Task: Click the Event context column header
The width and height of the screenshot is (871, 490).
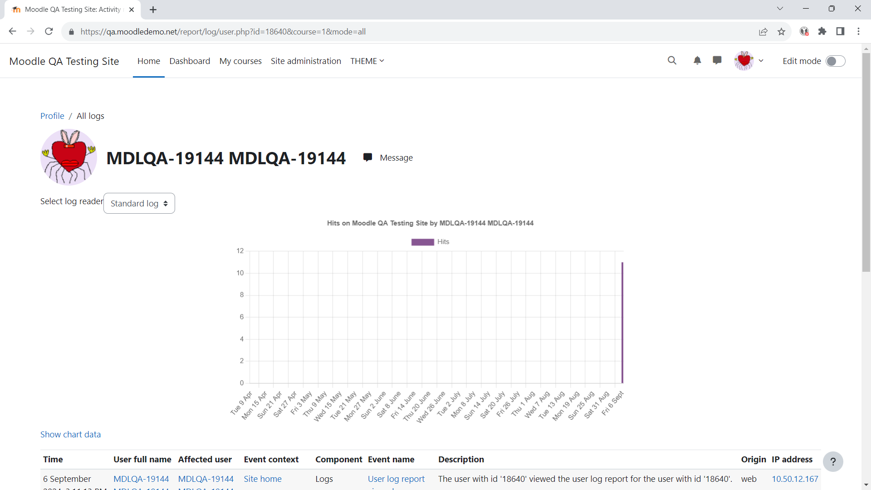Action: pyautogui.click(x=271, y=459)
